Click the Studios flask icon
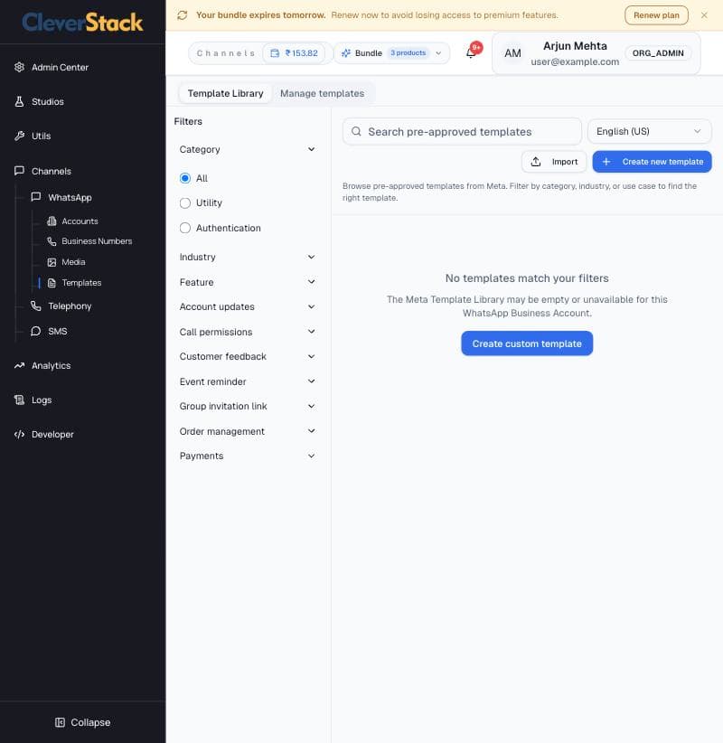Screen dimensions: 723x743 [x=19, y=101]
